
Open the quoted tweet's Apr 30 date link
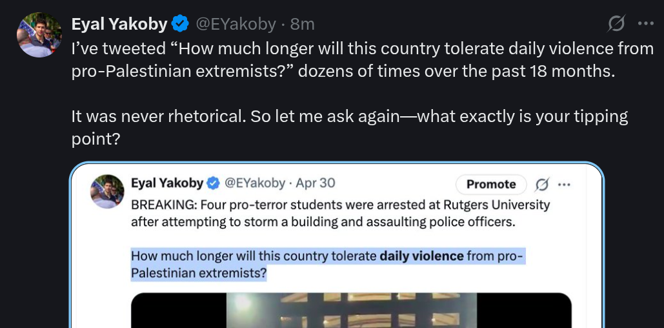pyautogui.click(x=316, y=183)
